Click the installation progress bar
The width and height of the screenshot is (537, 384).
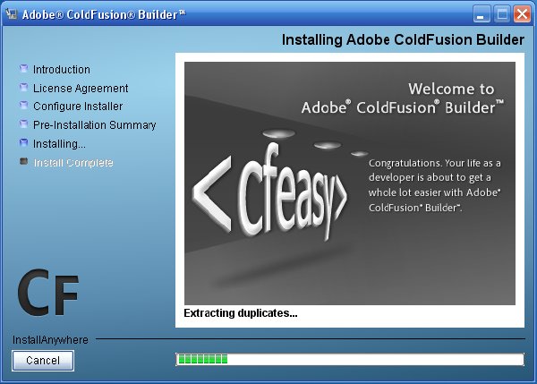[x=350, y=359]
